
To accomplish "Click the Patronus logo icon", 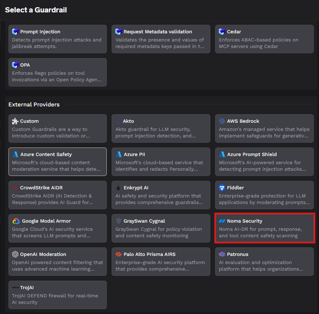I will click(x=222, y=254).
